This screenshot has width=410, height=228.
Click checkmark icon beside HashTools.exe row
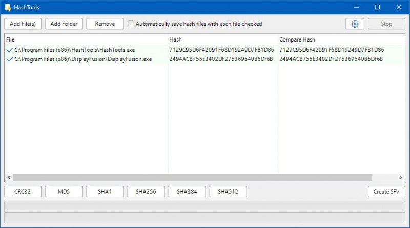click(x=9, y=50)
